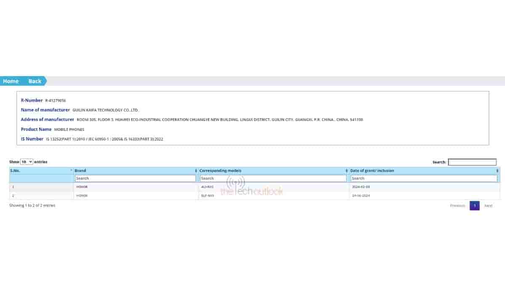Select the ALI-NX1 model cell
The width and height of the screenshot is (505, 284).
click(x=207, y=187)
